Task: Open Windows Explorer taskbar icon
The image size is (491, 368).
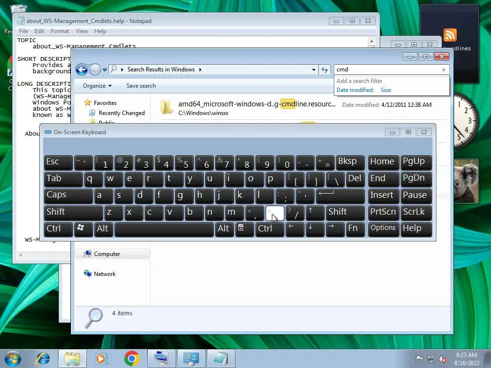Action: coord(72,358)
